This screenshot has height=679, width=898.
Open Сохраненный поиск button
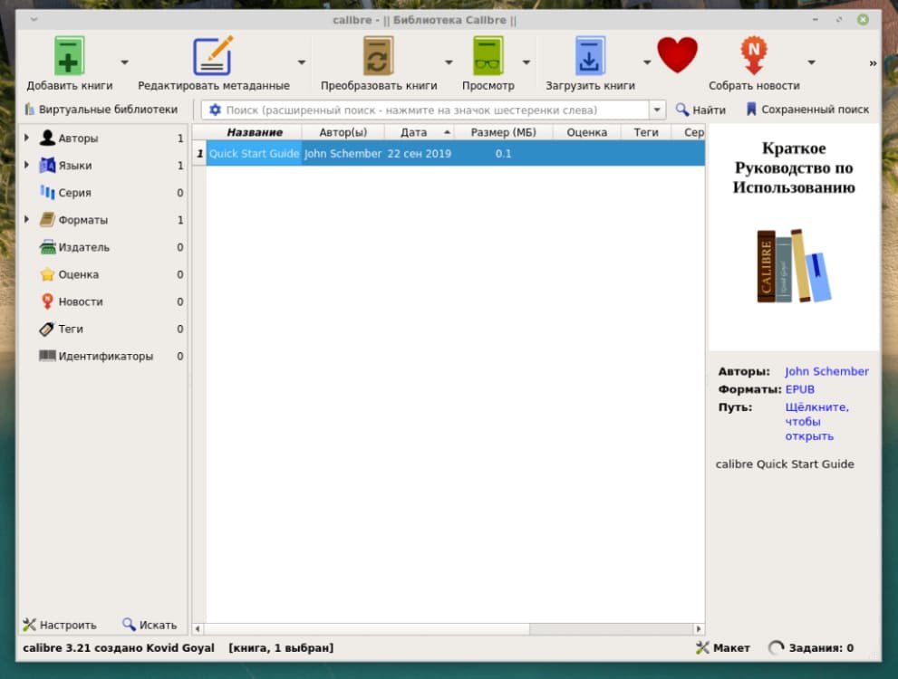(807, 110)
